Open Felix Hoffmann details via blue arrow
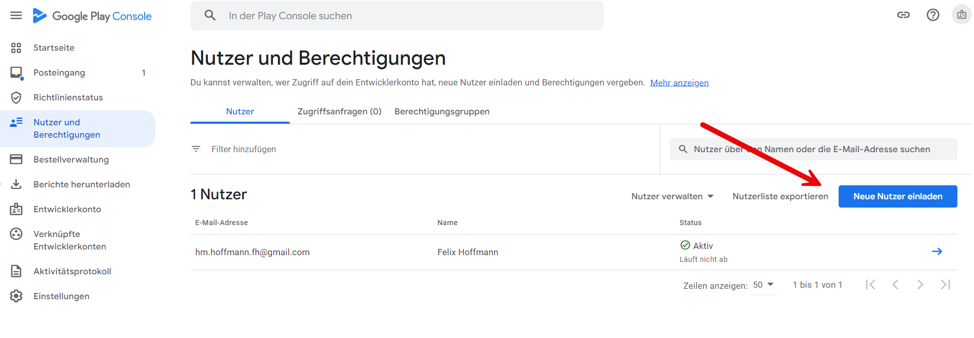974x338 pixels. [x=937, y=252]
